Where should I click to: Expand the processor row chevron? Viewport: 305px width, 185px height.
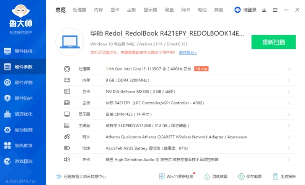[289, 69]
